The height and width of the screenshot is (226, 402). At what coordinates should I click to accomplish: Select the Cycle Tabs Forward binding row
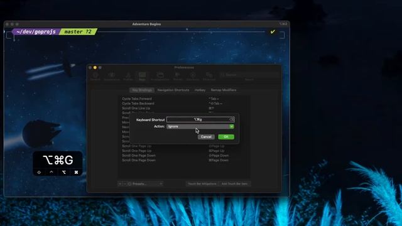(x=184, y=99)
